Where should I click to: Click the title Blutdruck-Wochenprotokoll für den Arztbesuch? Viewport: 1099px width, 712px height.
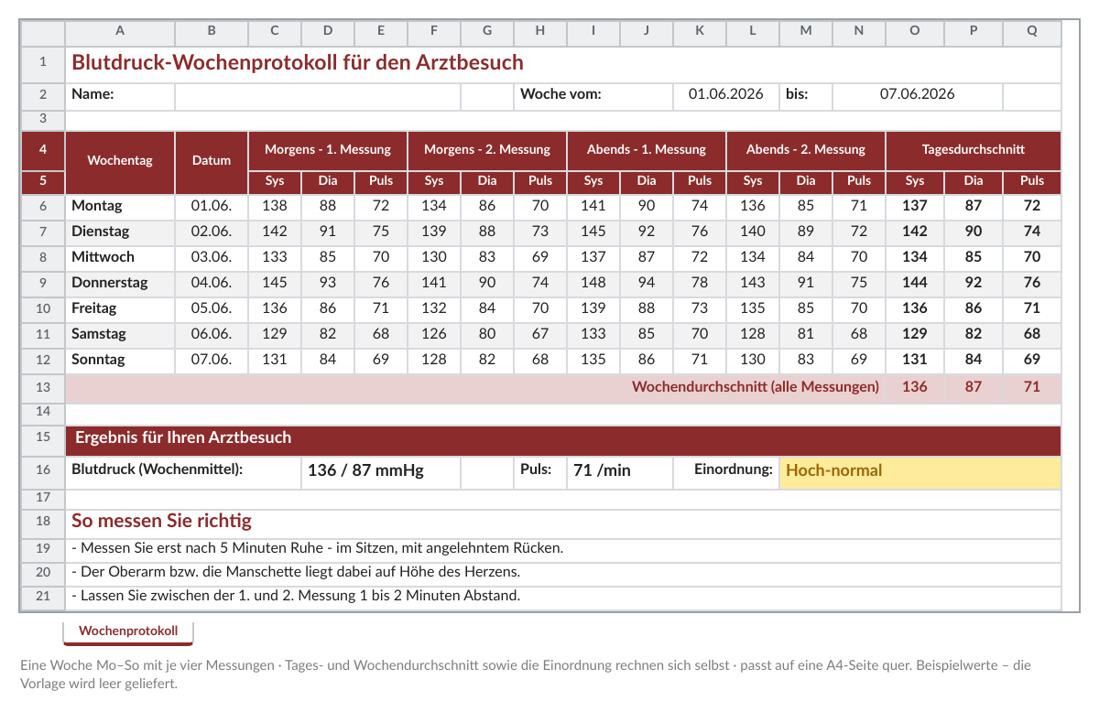[x=298, y=62]
